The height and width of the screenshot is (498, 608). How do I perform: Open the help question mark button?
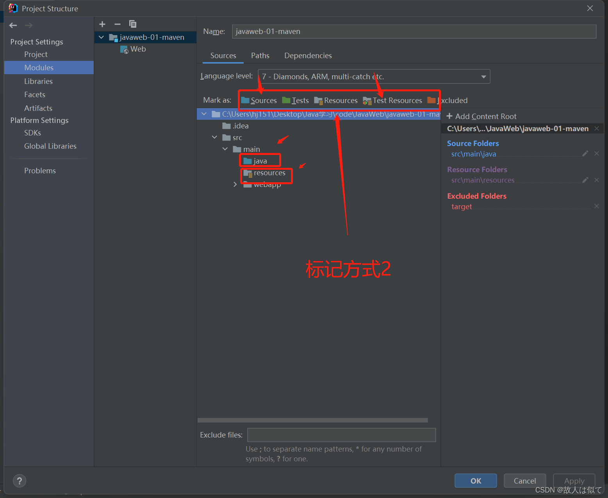point(20,481)
